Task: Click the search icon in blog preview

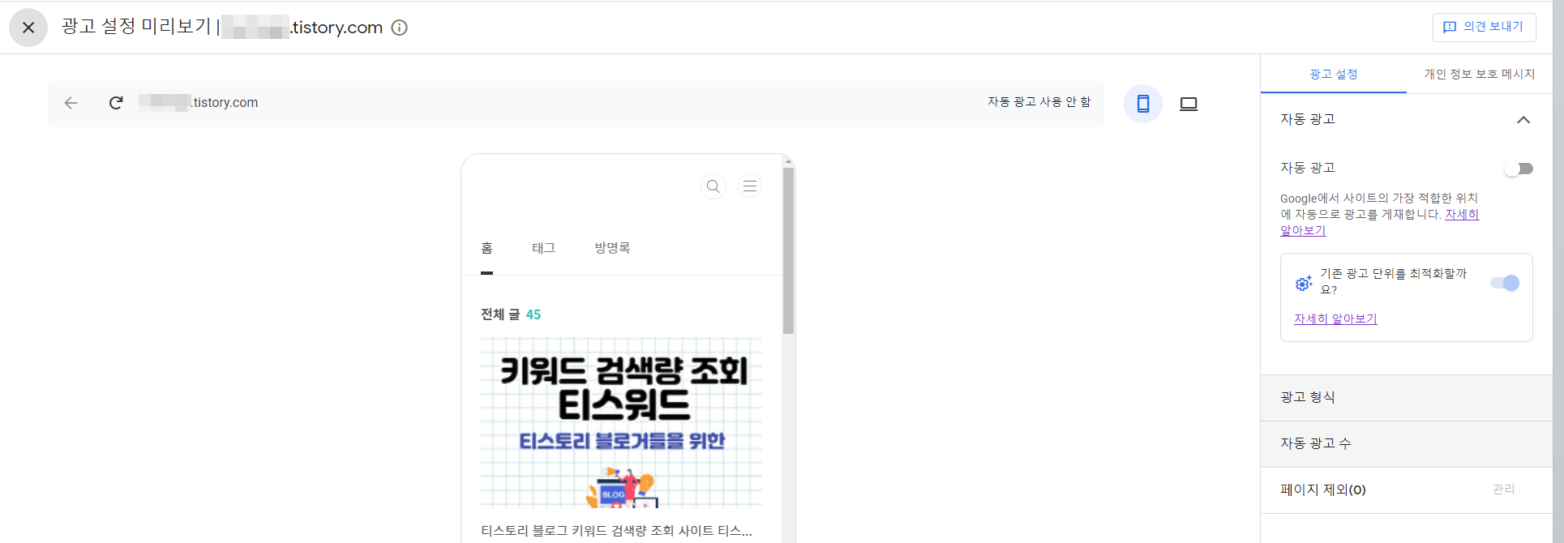Action: tap(713, 186)
